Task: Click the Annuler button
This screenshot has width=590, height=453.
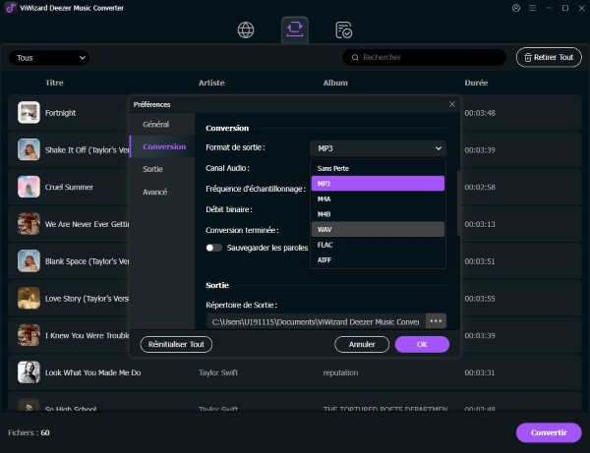Action: click(362, 344)
